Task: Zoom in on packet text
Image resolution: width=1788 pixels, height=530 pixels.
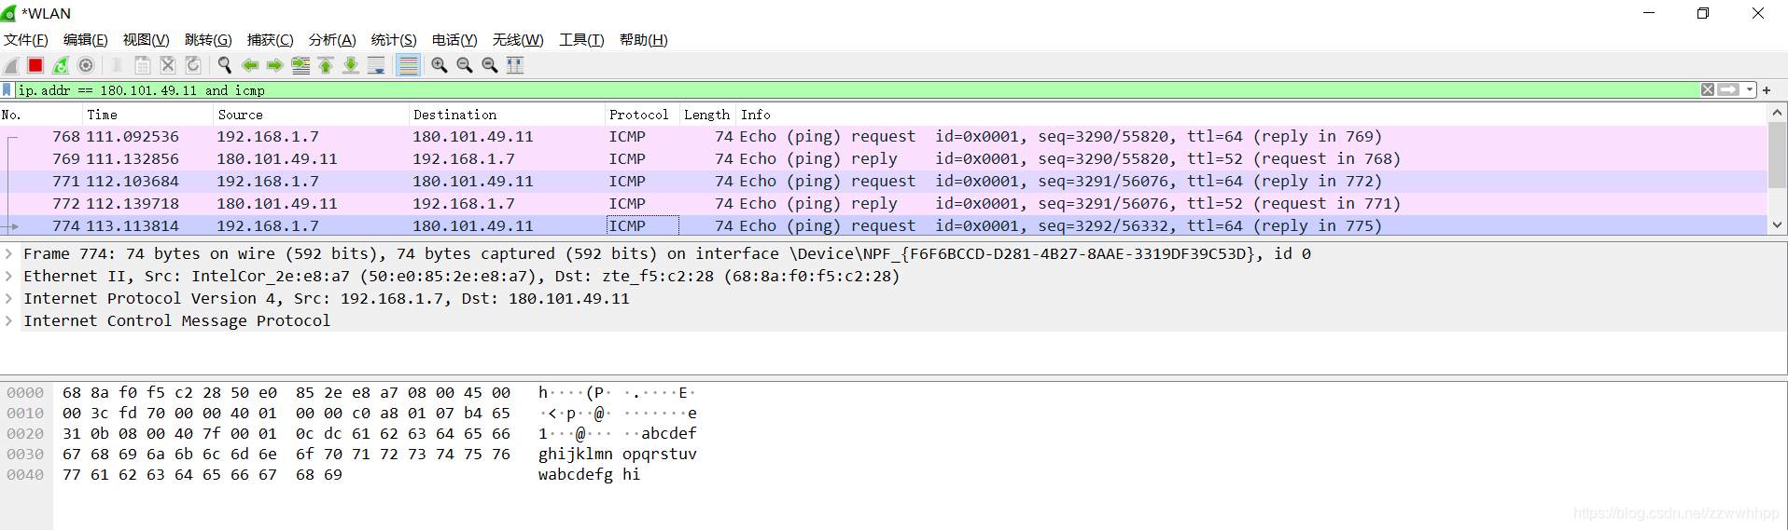Action: [439, 65]
